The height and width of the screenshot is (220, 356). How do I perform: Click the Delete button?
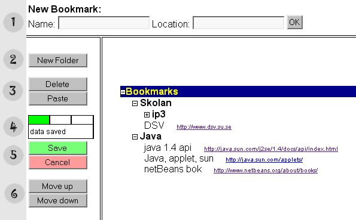pos(58,84)
